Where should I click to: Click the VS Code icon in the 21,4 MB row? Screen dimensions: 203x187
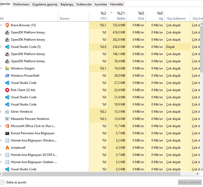pyautogui.click(x=7, y=97)
